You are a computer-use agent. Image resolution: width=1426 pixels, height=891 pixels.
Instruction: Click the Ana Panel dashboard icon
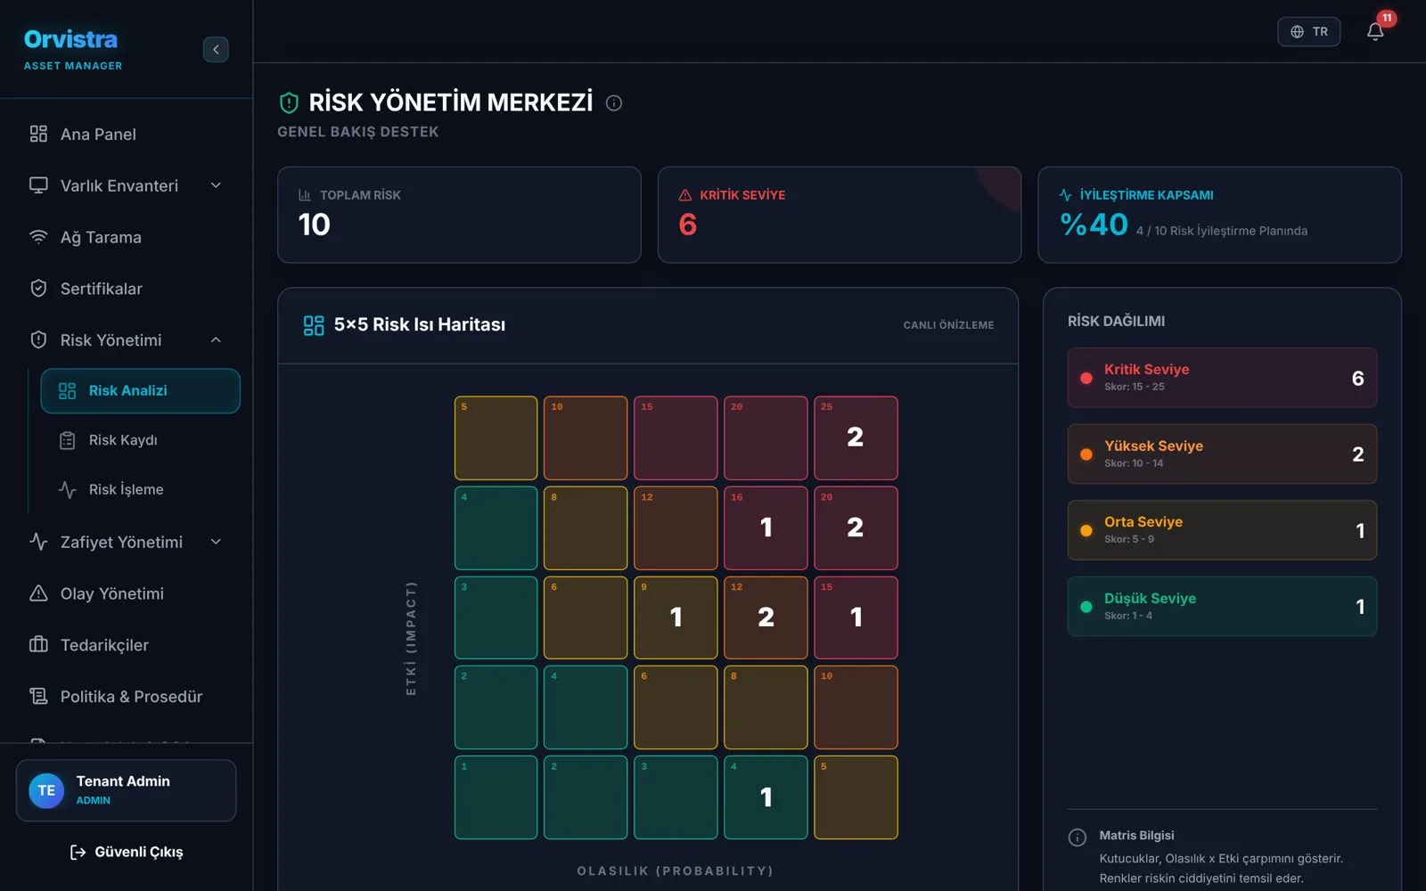point(38,134)
